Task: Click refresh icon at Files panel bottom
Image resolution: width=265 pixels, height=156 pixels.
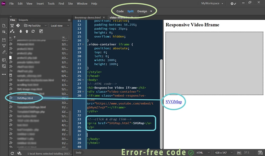Action: pos(12,153)
